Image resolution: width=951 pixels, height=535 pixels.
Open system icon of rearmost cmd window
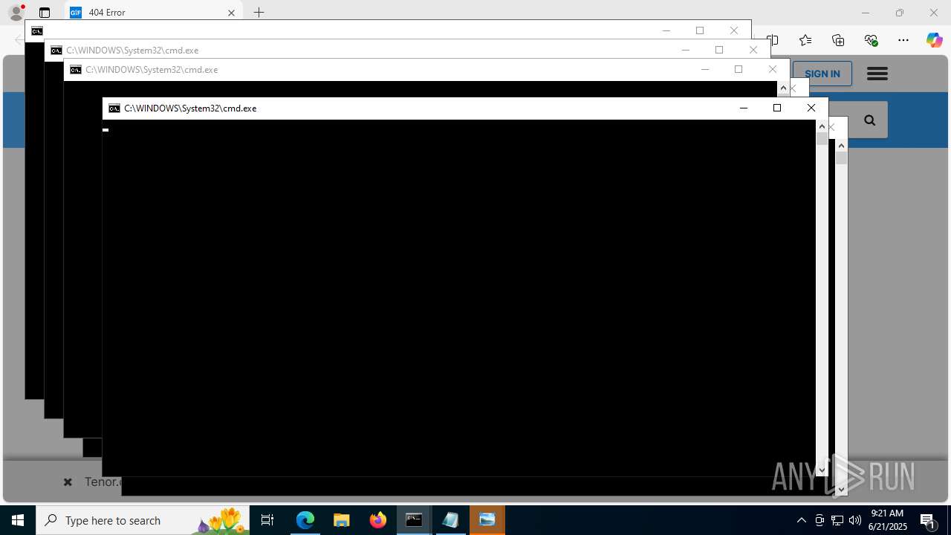(36, 31)
